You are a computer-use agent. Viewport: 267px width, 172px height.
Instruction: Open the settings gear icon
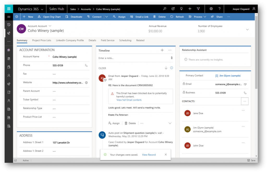click(211, 9)
